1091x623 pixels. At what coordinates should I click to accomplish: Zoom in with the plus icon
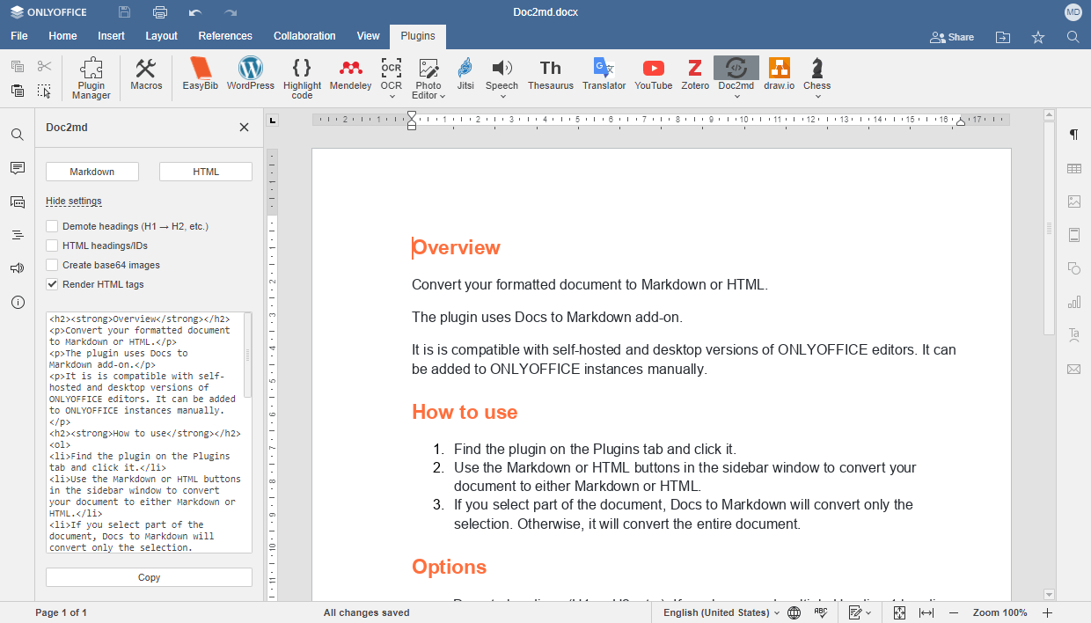click(1048, 612)
